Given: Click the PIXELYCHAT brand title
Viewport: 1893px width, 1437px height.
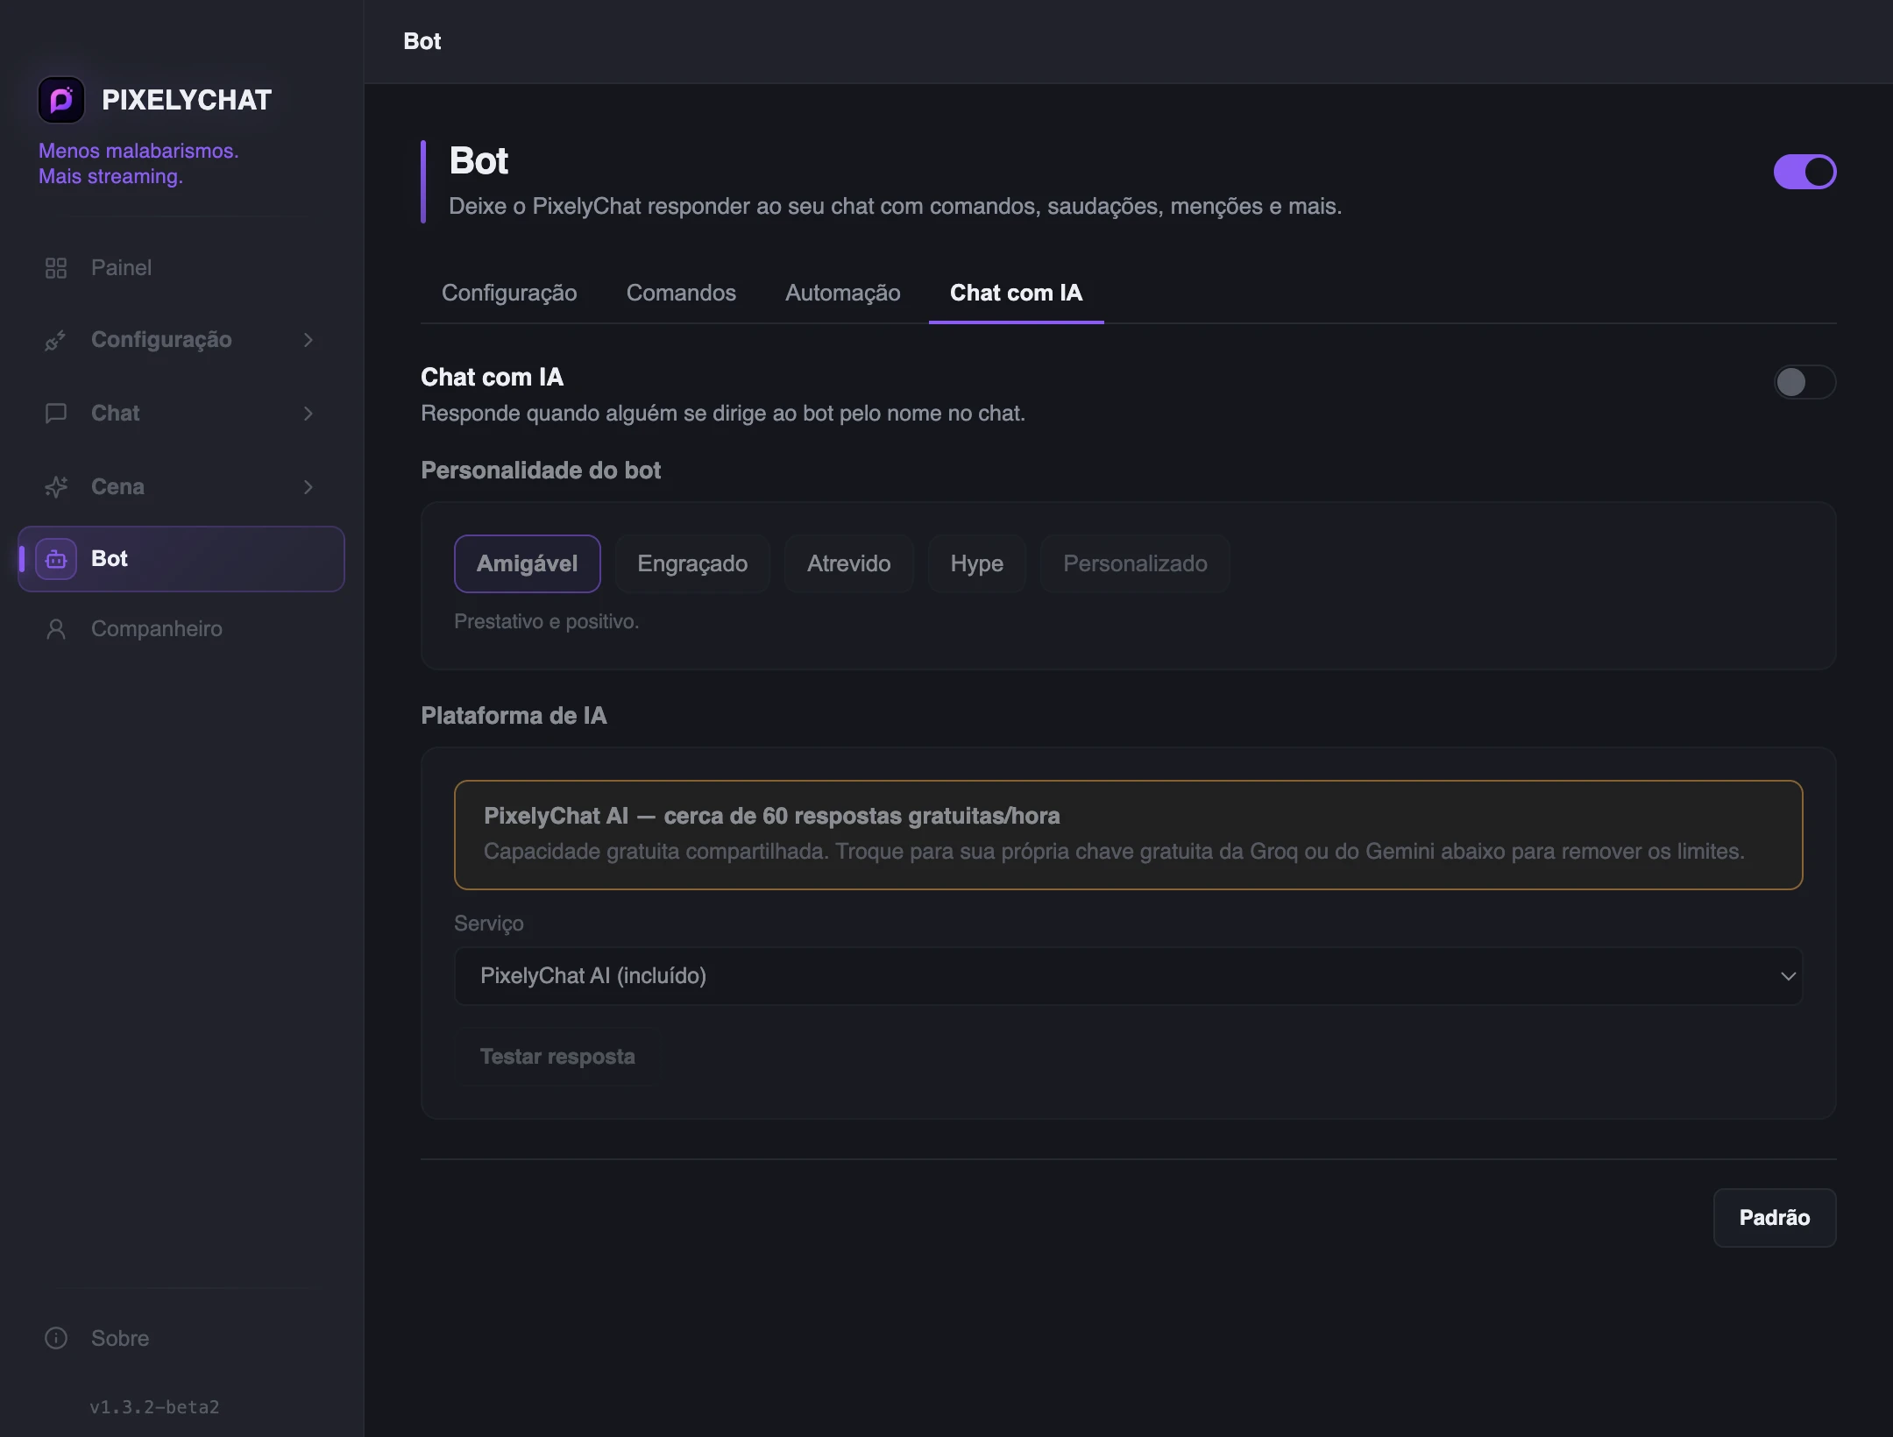Looking at the screenshot, I should tap(187, 100).
